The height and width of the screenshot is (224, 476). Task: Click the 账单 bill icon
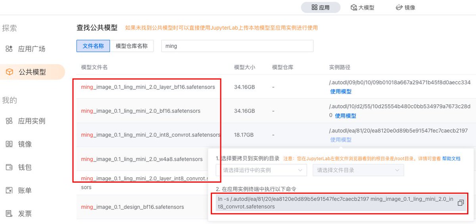coord(9,190)
